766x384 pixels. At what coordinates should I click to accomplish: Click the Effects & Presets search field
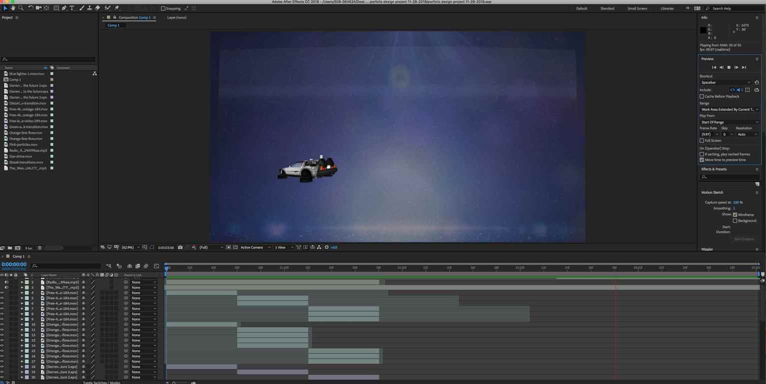(x=730, y=177)
